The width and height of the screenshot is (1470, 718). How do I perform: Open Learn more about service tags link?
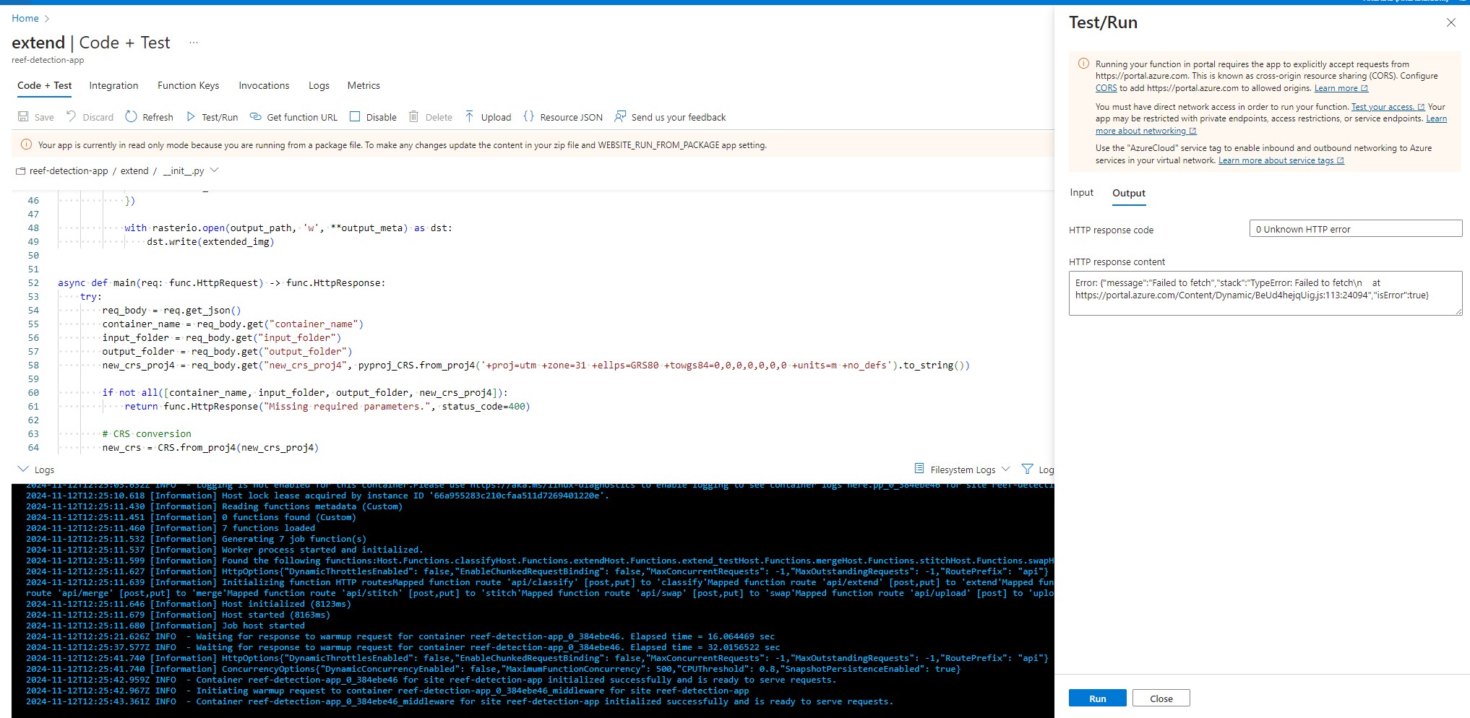(x=1281, y=160)
